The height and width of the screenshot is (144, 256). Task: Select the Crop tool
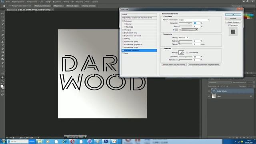point(2,28)
